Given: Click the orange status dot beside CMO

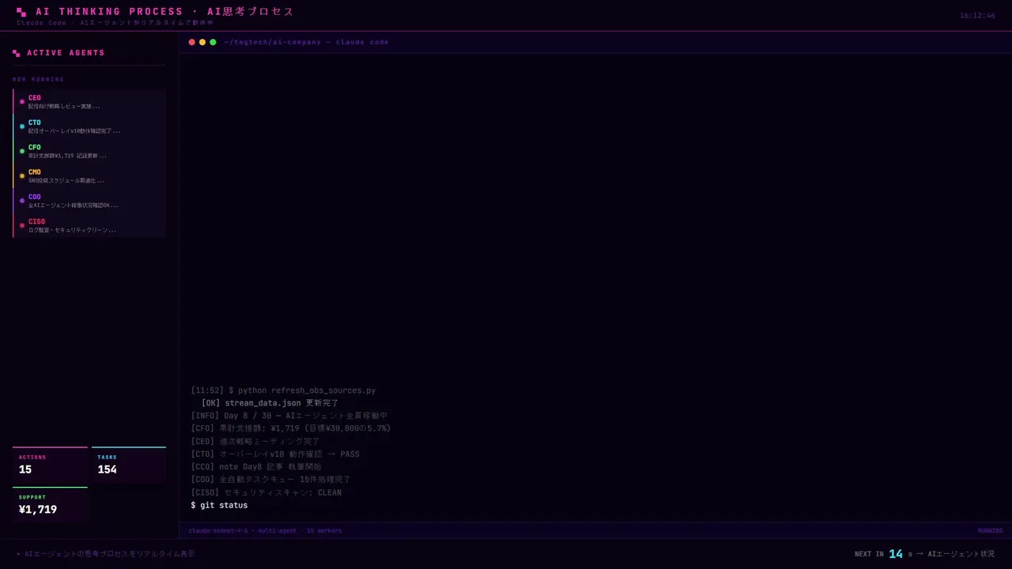Looking at the screenshot, I should pos(22,176).
